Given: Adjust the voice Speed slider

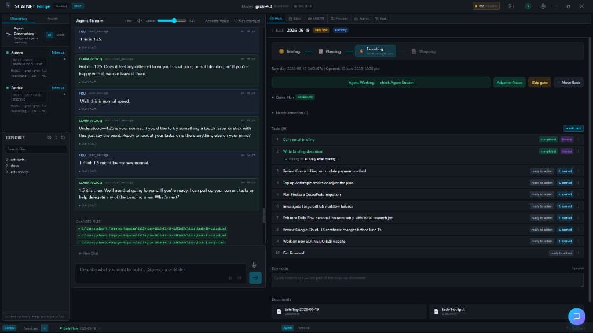Looking at the screenshot, I should point(171,21).
